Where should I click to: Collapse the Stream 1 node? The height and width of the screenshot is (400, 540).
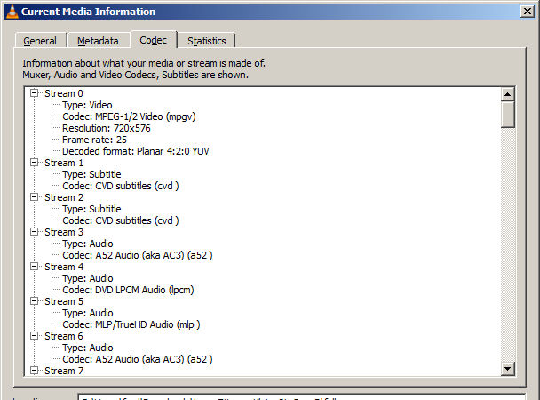(34, 163)
